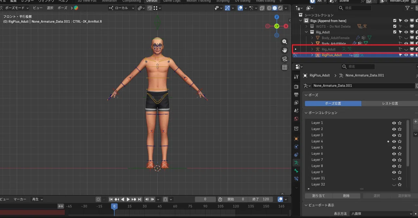Screen dimensions: 418x218
Task: Open the green Armature data properties tab
Action: pyautogui.click(x=296, y=163)
